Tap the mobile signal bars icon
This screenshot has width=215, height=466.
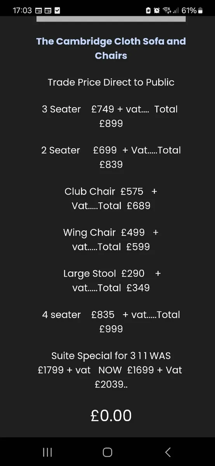(176, 10)
